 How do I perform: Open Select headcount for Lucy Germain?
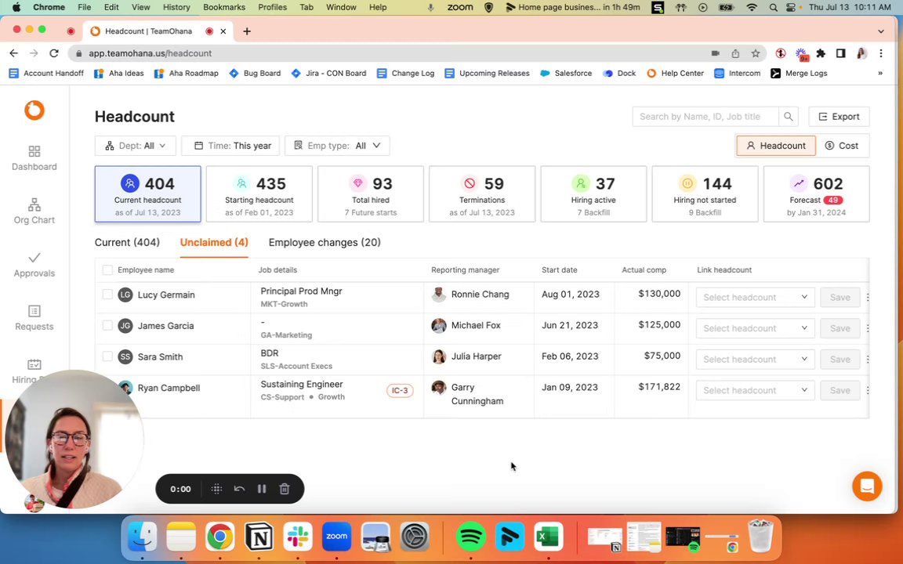point(755,297)
